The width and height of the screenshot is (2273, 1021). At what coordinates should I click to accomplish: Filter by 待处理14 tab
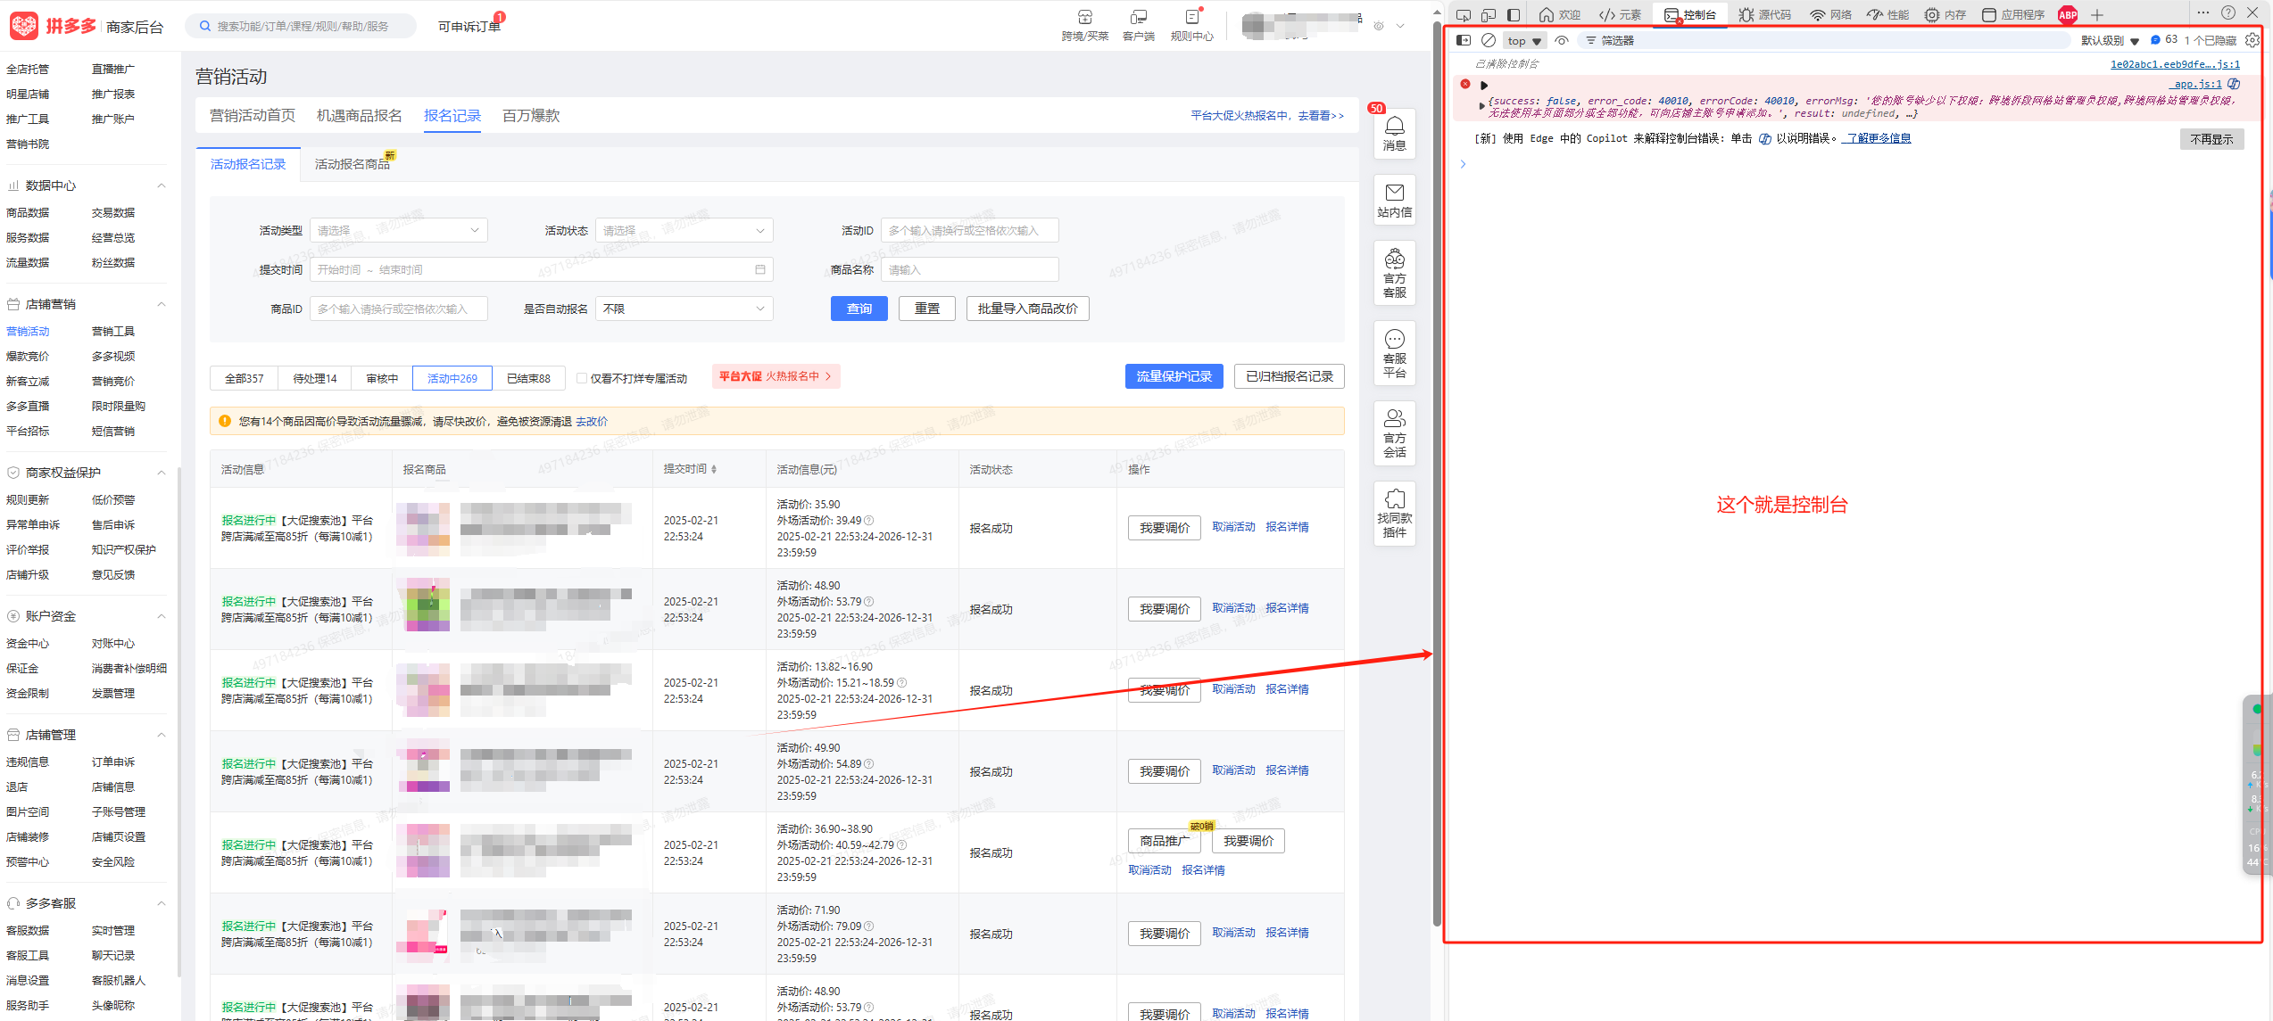pos(314,378)
